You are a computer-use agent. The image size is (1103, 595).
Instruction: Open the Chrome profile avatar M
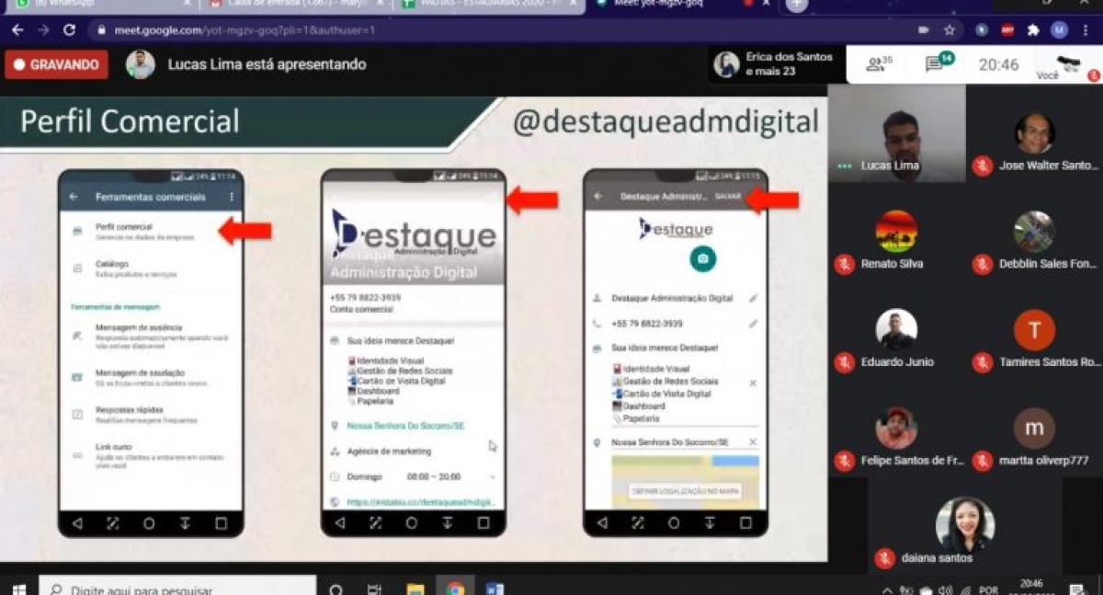pos(1059,30)
